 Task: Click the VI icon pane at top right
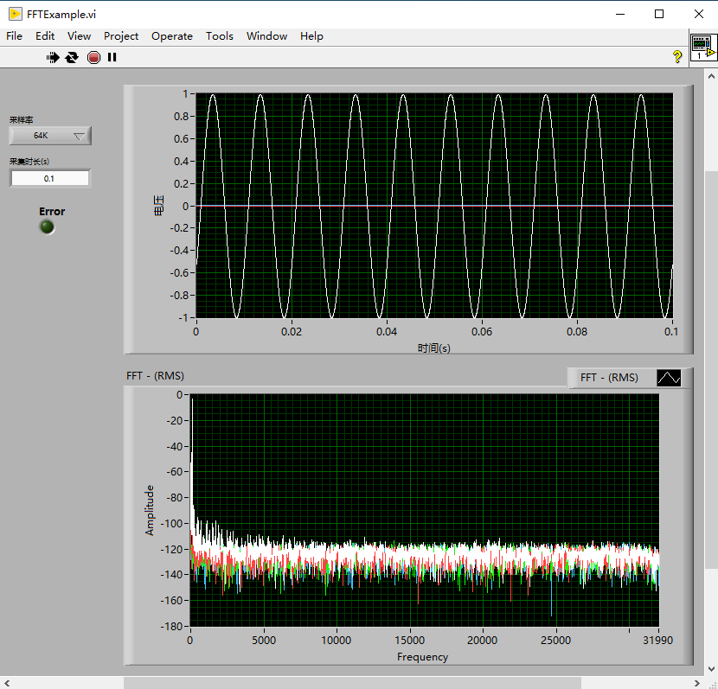pyautogui.click(x=702, y=48)
